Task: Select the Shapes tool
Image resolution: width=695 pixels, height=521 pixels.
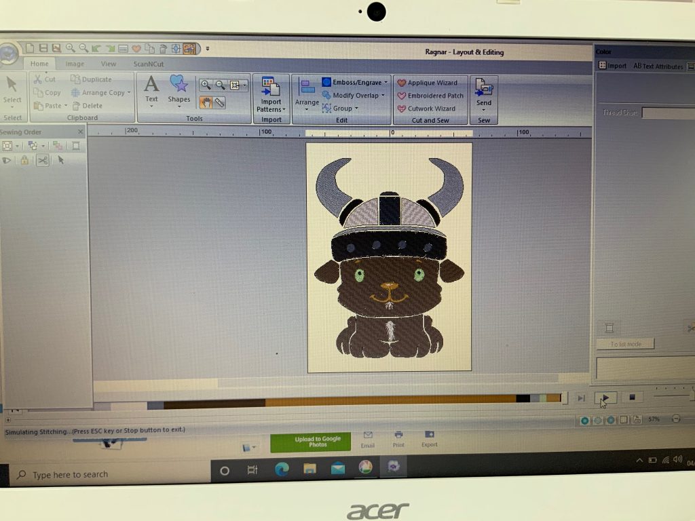Action: [x=179, y=91]
